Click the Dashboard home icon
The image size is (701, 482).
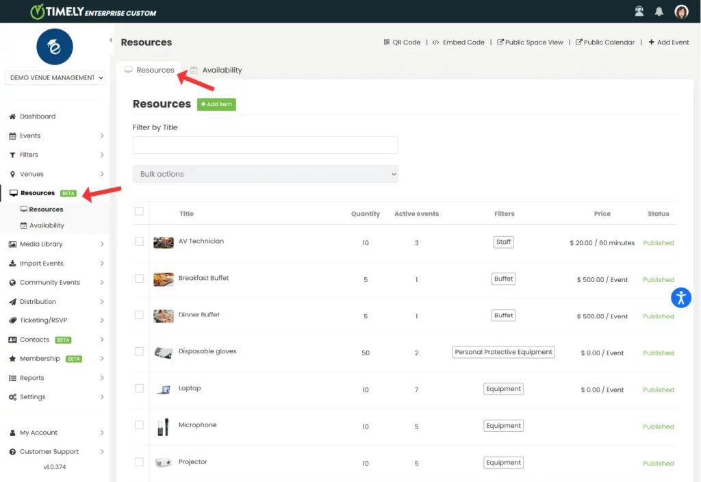click(x=12, y=116)
